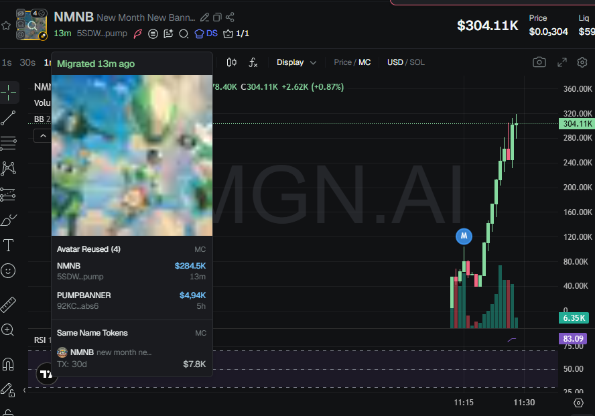This screenshot has height=416, width=595.
Task: Open the candlestick chart type selector
Action: [x=232, y=62]
